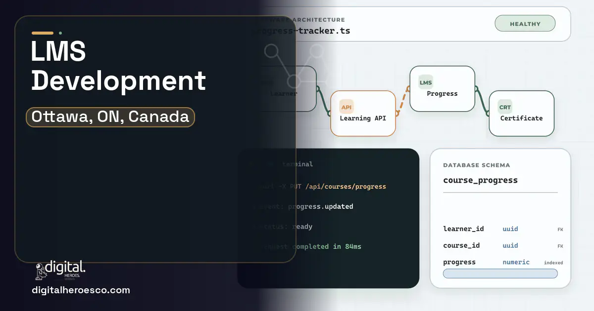Select the Certificate node
This screenshot has height=311, width=594.
[521, 113]
